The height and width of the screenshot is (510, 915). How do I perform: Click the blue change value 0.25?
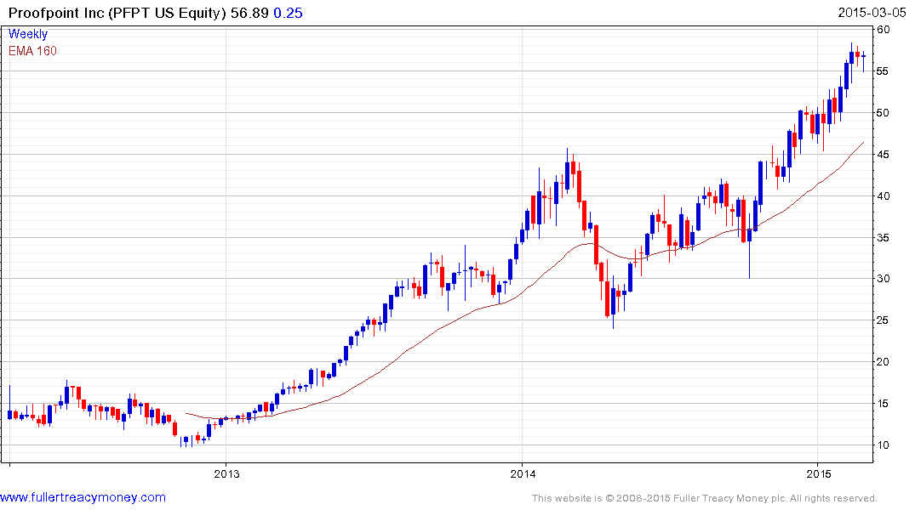(x=288, y=13)
